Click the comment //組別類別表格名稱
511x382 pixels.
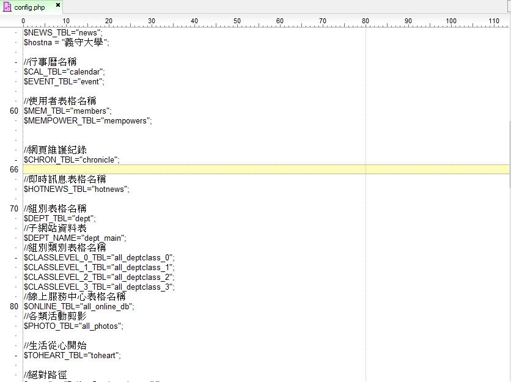pos(65,248)
